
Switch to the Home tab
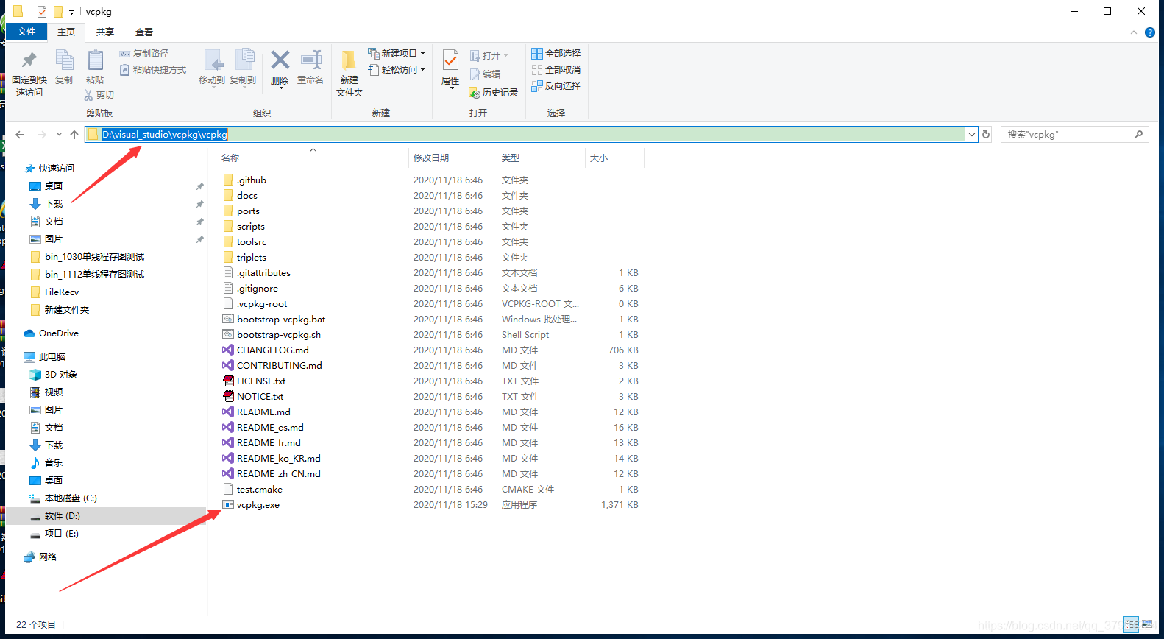click(x=66, y=32)
